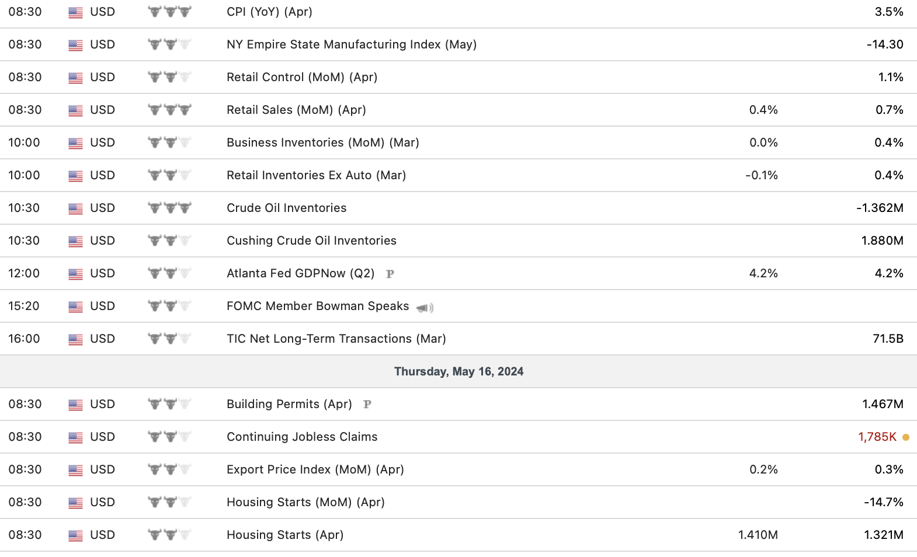Image resolution: width=917 pixels, height=557 pixels.
Task: Click the speech megaphone icon beside Bowman Speaks
Action: (425, 308)
